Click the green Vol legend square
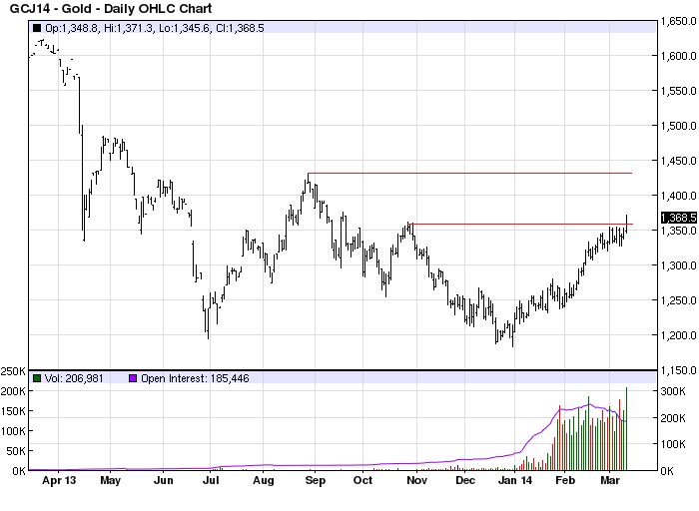Viewport: 699px width, 511px height. [37, 378]
